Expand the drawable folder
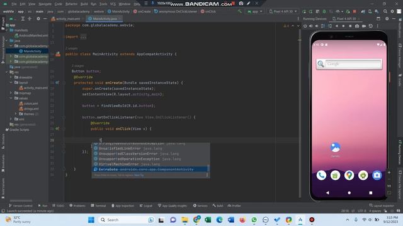This screenshot has width=403, height=226. [x=11, y=77]
